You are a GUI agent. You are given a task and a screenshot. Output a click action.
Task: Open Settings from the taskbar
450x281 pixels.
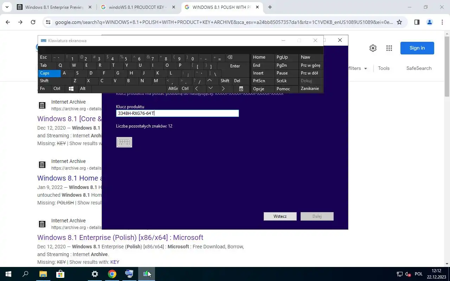(x=95, y=274)
